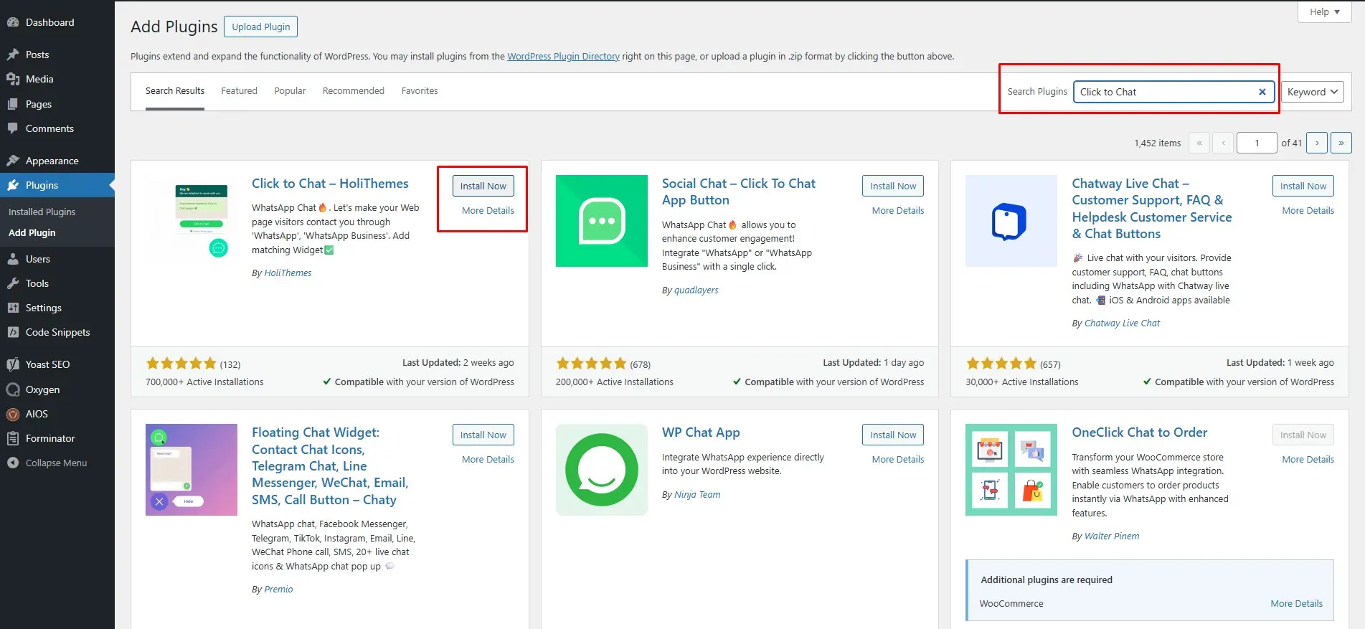Open the Chatway Live Chat author link
This screenshot has height=629, width=1365.
(x=1122, y=323)
